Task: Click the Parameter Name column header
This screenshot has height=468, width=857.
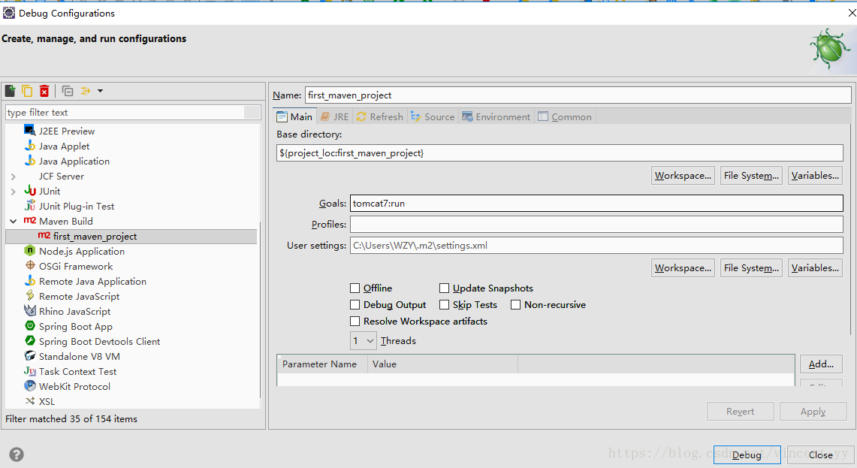Action: 322,364
